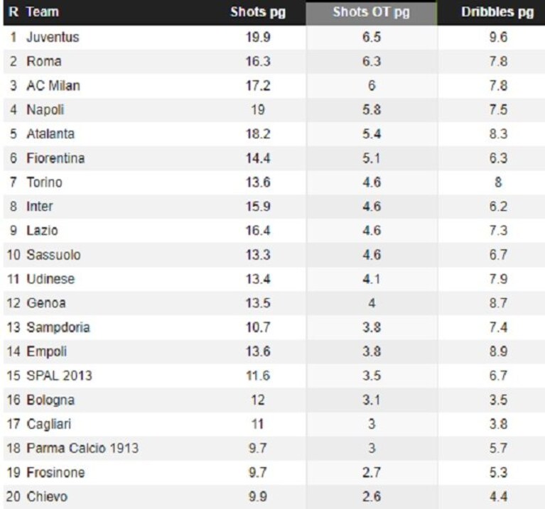Viewport: 545px width, 509px height.
Task: Click the Sassuolo team link
Action: coord(53,255)
